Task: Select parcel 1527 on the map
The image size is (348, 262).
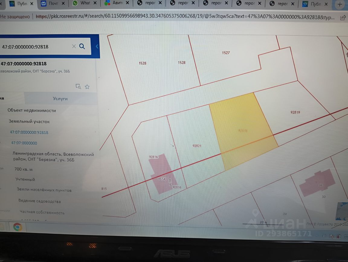Action: pos(226,53)
